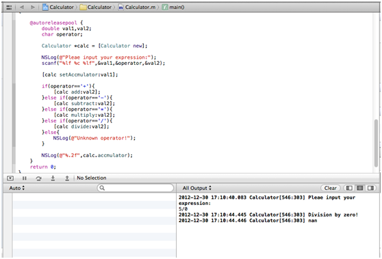This screenshot has width=382, height=259.
Task: Go back with the left arrow
Action: pos(22,8)
